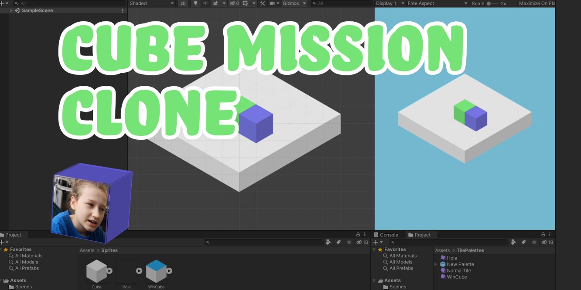581x290 pixels.
Task: Click favorites star icon in left Project toolbar
Action: pyautogui.click(x=349, y=242)
